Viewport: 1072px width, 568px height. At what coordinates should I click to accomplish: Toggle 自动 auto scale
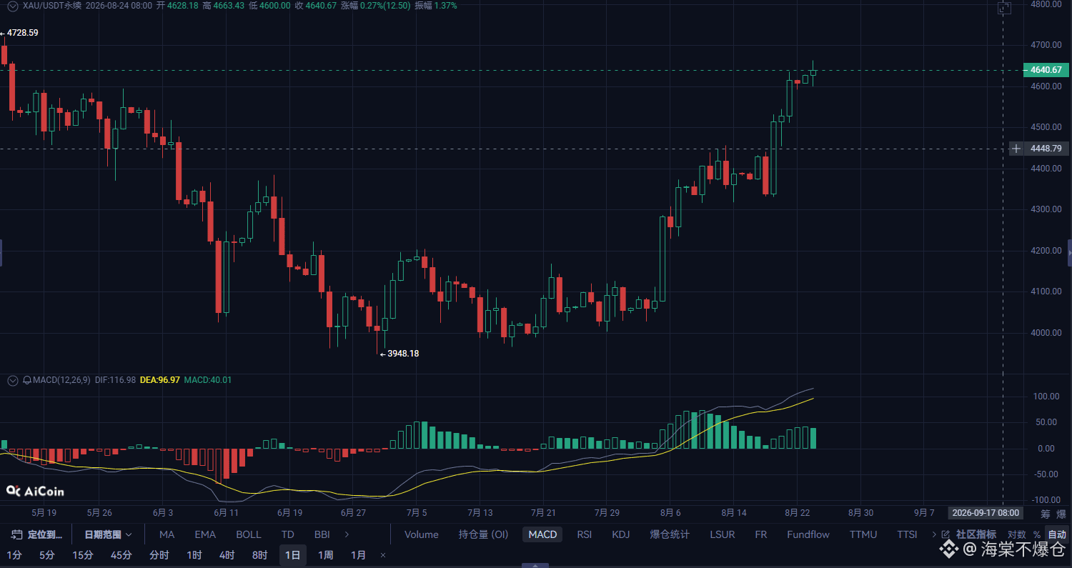[x=1056, y=534]
